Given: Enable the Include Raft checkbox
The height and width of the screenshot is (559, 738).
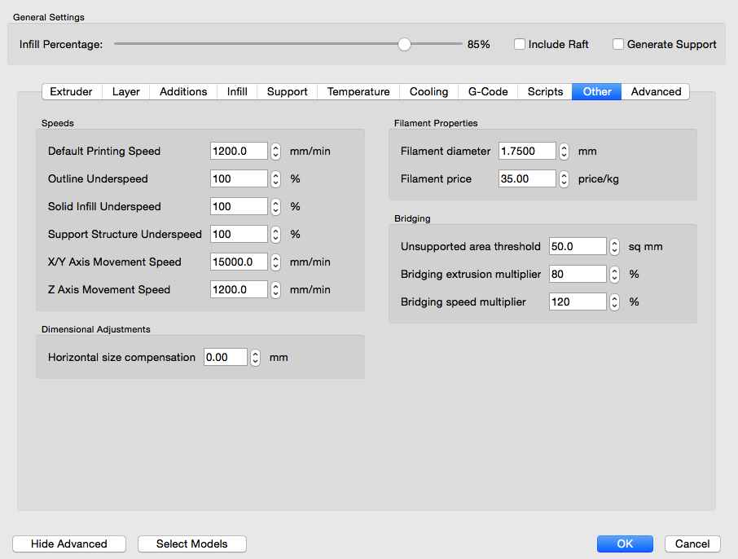Looking at the screenshot, I should (x=520, y=45).
